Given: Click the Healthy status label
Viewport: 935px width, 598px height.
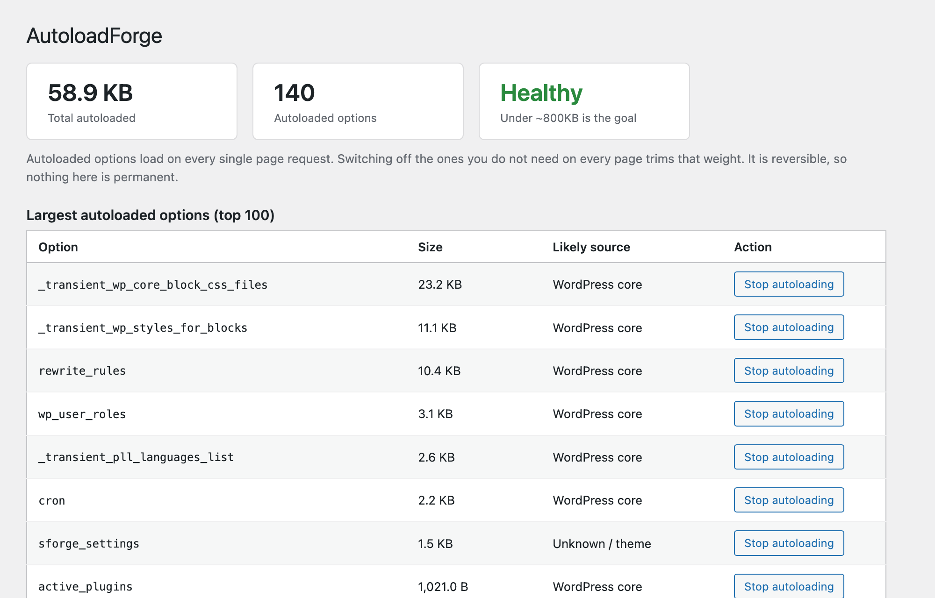Looking at the screenshot, I should (x=541, y=93).
